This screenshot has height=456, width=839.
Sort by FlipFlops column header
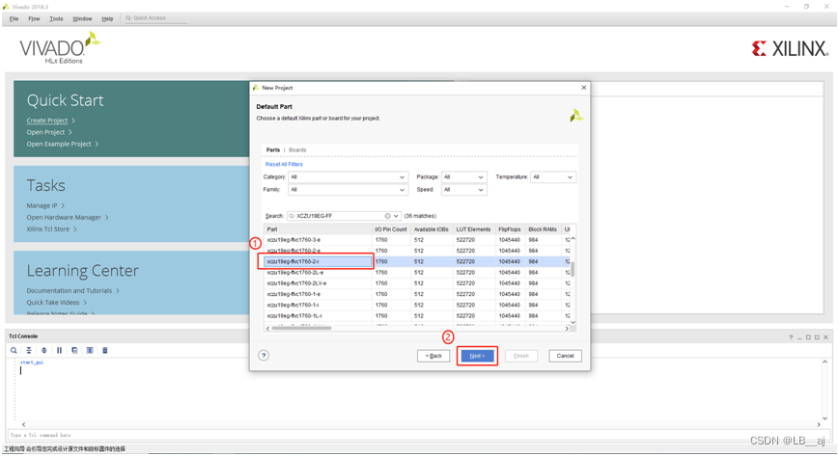pyautogui.click(x=510, y=229)
